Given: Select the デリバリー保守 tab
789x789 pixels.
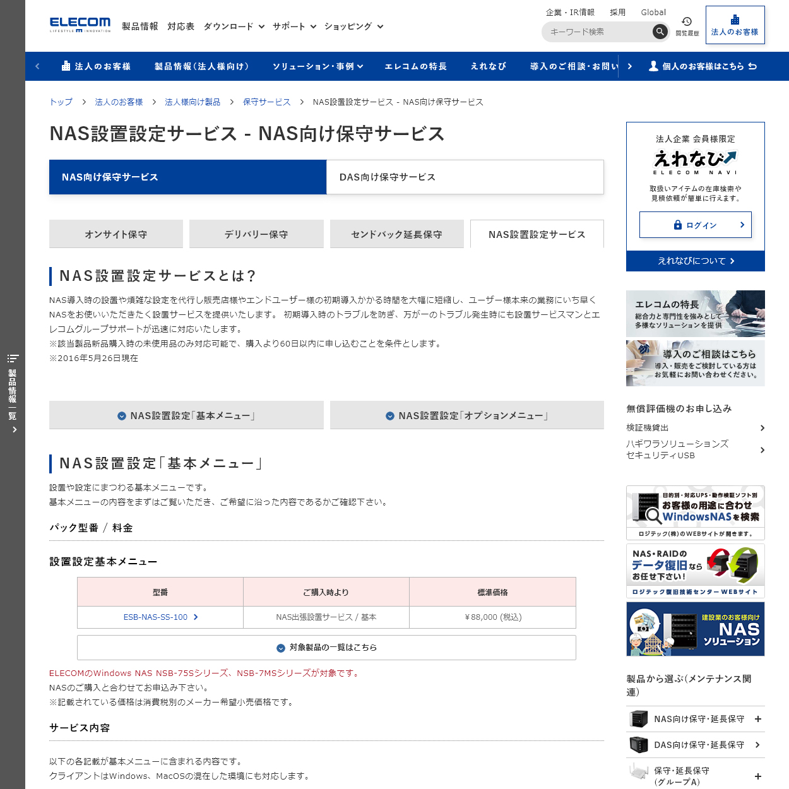Looking at the screenshot, I should coord(256,234).
